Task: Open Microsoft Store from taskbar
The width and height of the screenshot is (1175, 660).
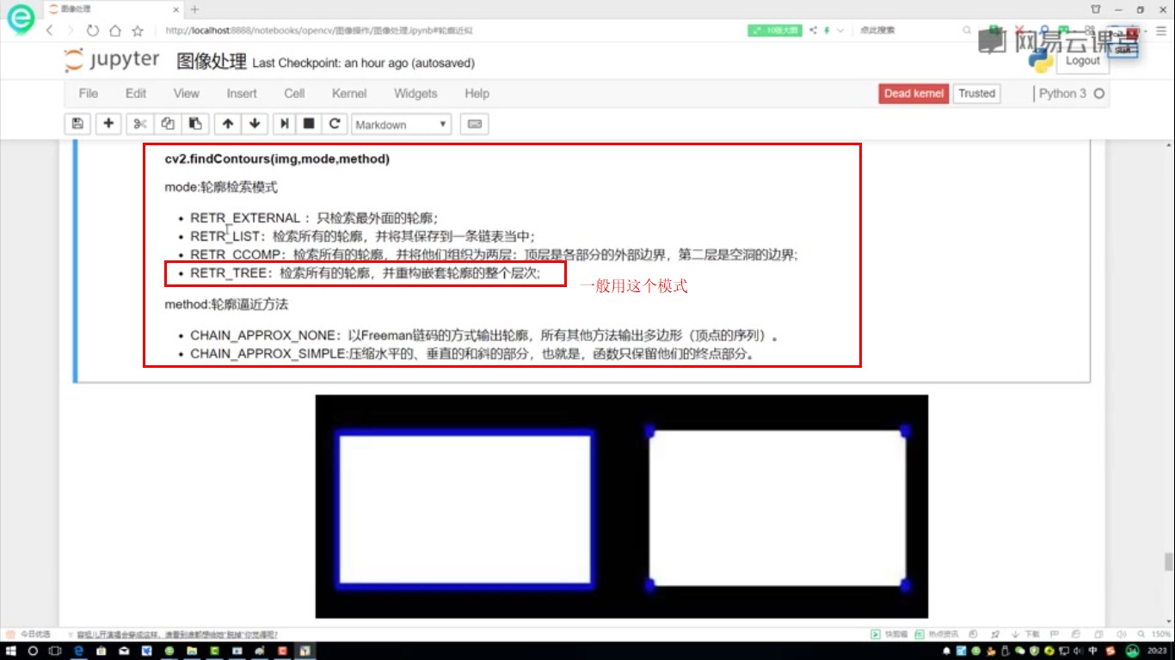Action: (101, 651)
